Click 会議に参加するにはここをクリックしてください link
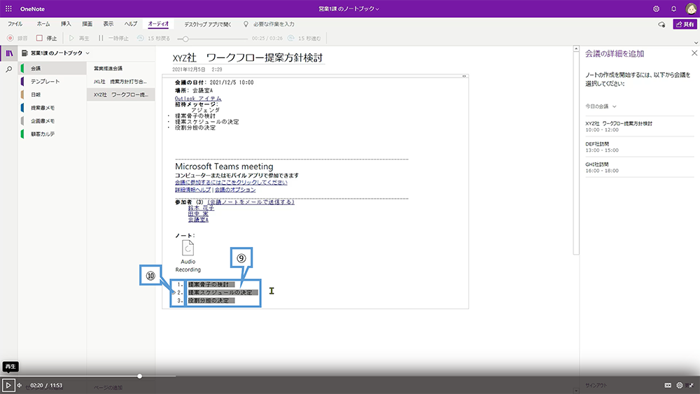 click(231, 183)
